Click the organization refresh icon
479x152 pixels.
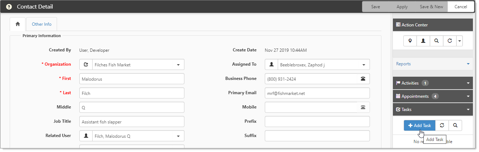pyautogui.click(x=86, y=65)
